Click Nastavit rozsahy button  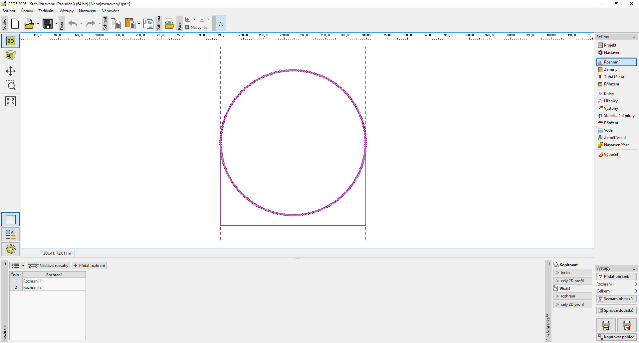click(49, 266)
